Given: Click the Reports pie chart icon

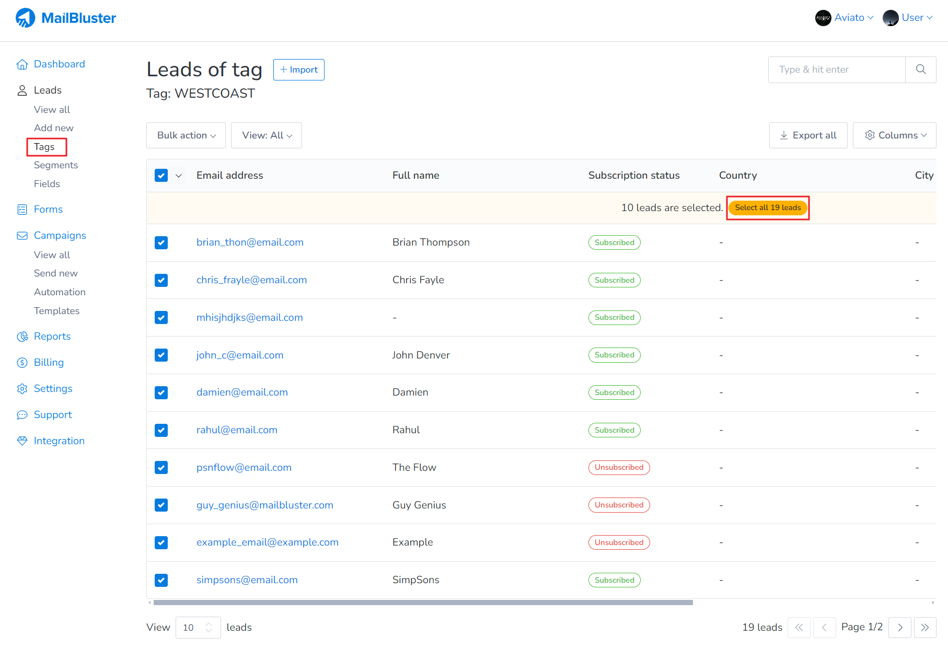Looking at the screenshot, I should (22, 337).
